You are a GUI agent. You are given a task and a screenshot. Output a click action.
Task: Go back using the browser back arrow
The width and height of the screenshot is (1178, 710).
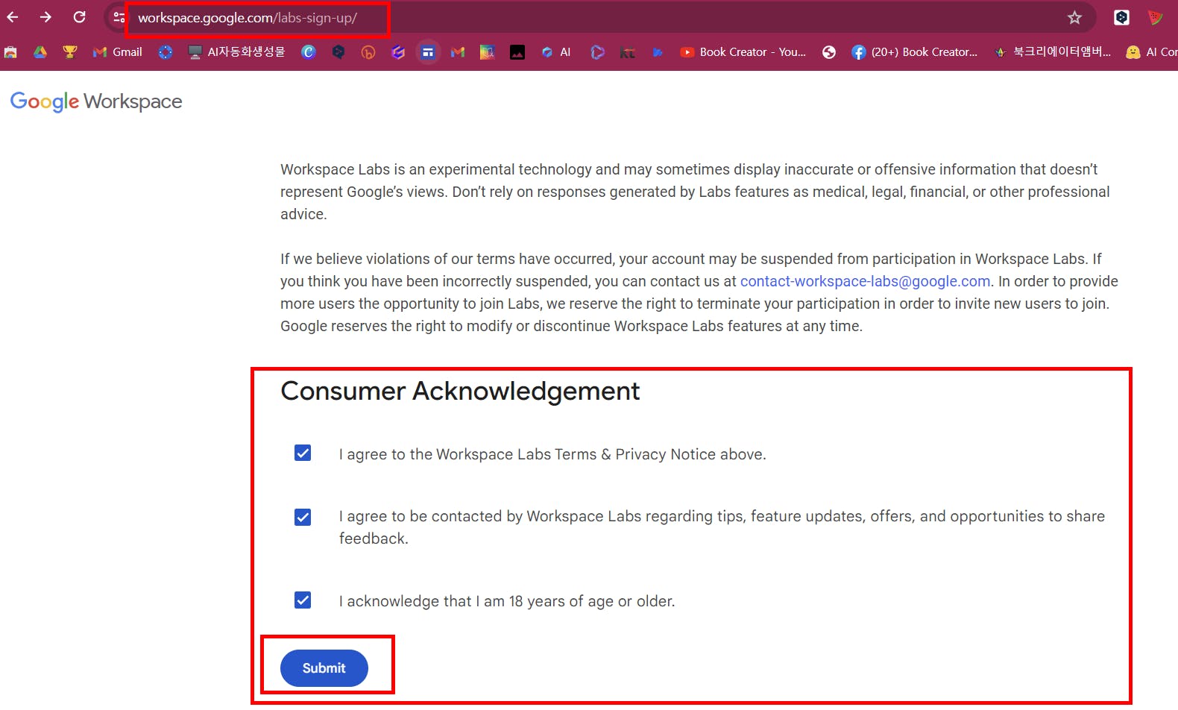click(x=13, y=17)
